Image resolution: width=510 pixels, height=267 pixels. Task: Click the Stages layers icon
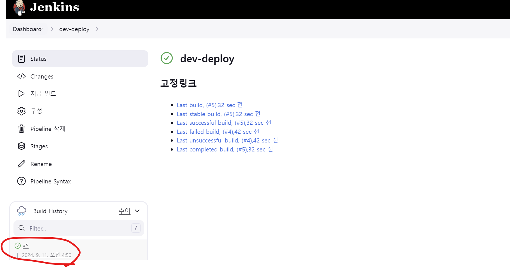coord(21,146)
